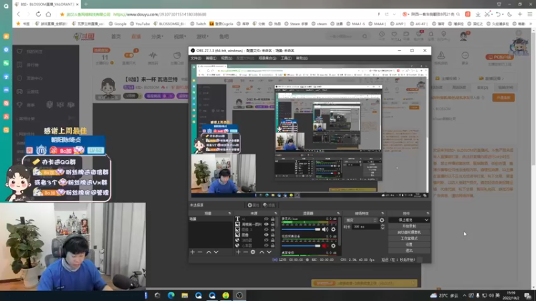
Task: Go to the browser home page
Action: click(x=48, y=14)
